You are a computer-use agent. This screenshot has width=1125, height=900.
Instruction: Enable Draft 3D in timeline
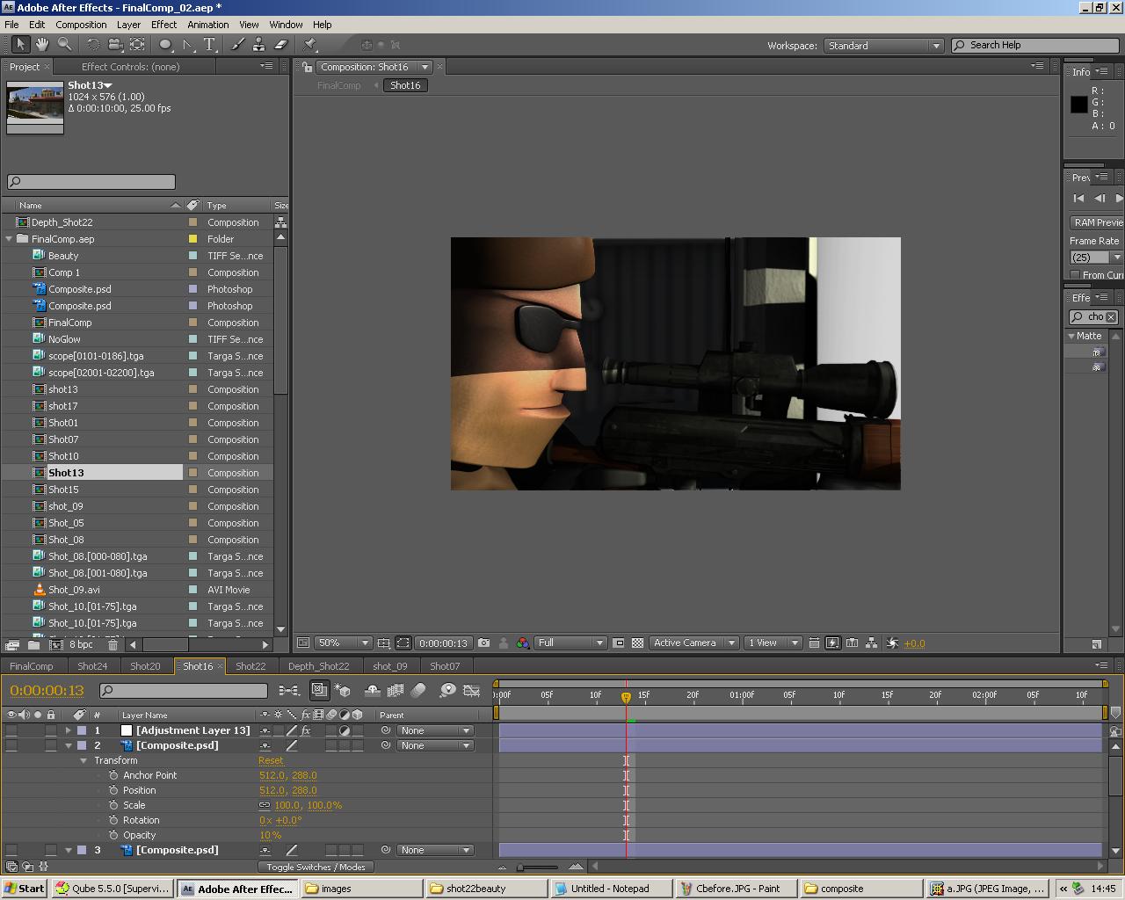point(344,691)
